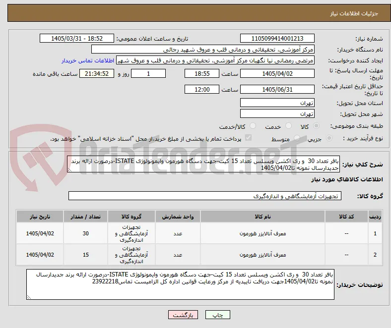Click the چاپ (print) button

click(217, 315)
